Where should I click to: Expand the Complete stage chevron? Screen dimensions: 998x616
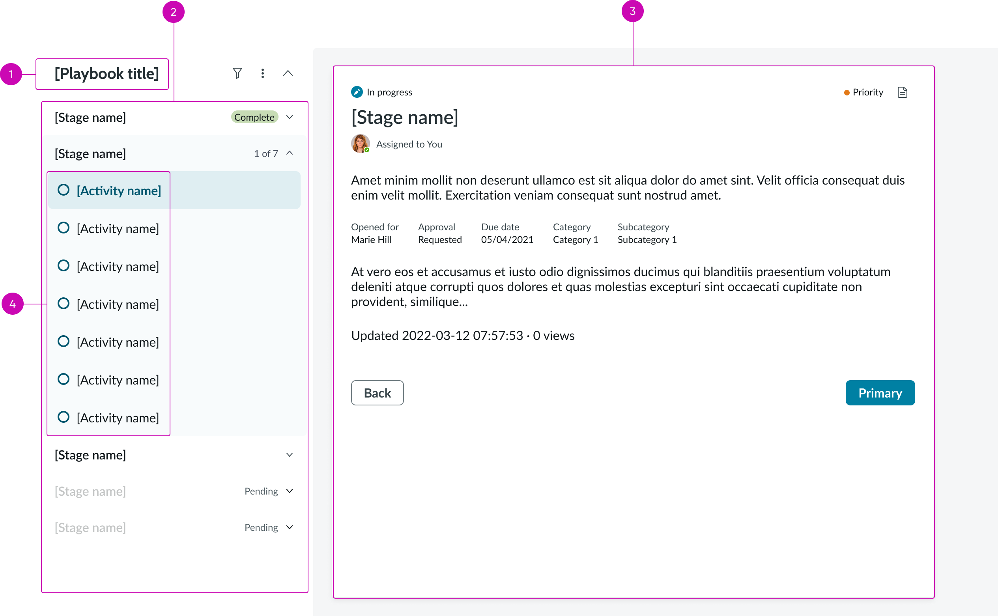[x=289, y=118]
